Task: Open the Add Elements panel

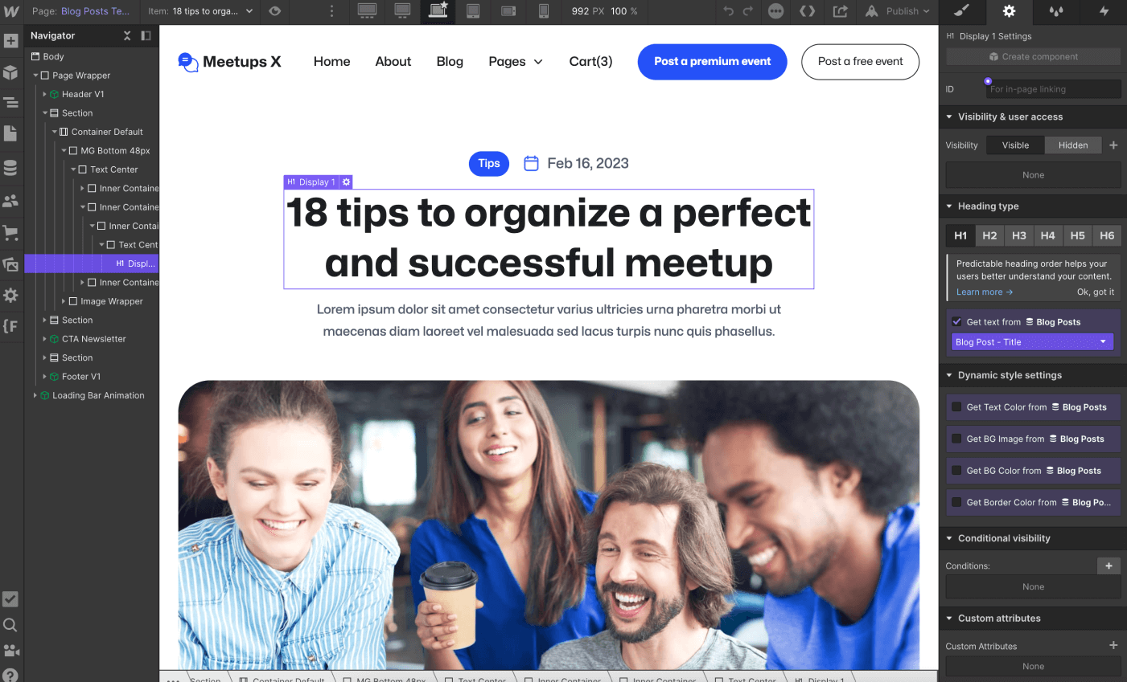Action: tap(11, 39)
